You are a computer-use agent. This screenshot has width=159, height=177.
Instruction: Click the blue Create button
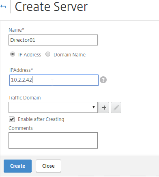coord(18,166)
